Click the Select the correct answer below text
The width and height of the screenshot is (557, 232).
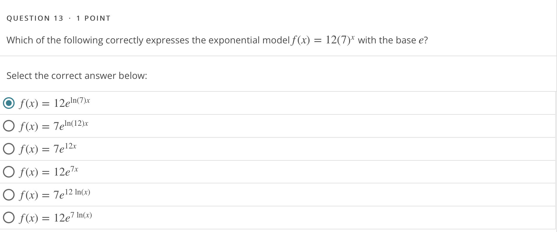tap(77, 76)
